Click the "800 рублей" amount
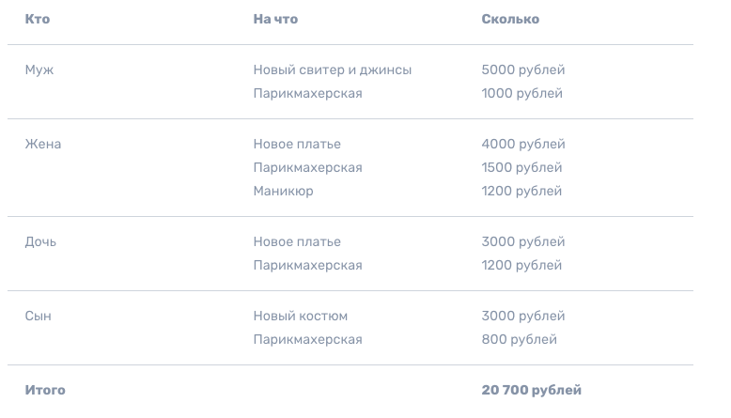Viewport: 731px width, 418px height. (520, 339)
